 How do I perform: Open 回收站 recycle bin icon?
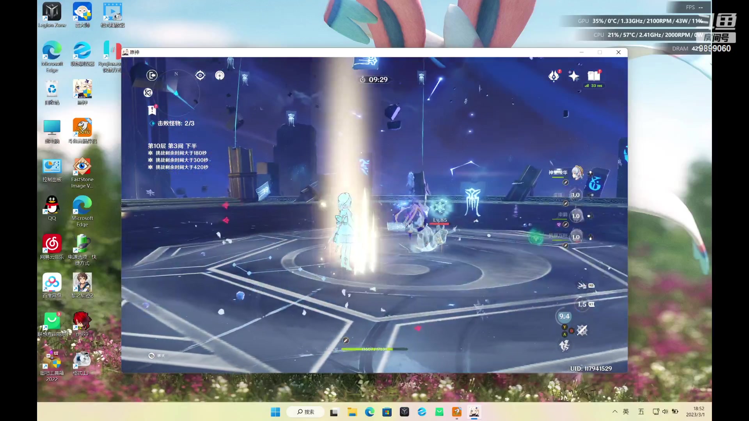click(52, 92)
